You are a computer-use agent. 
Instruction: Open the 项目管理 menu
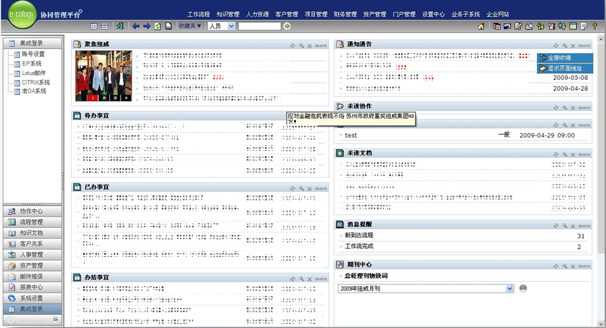[316, 15]
